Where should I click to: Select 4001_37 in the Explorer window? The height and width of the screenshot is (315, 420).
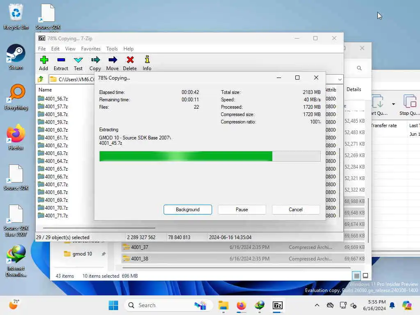(243, 247)
